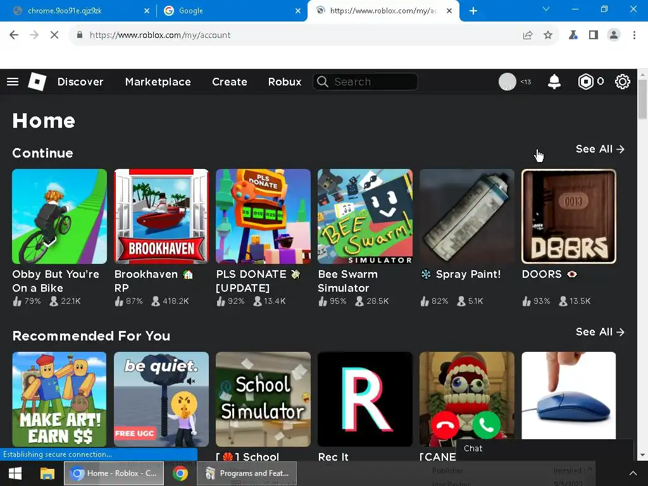The height and width of the screenshot is (486, 648).
Task: Toggle the Chrome side panel
Action: (594, 35)
